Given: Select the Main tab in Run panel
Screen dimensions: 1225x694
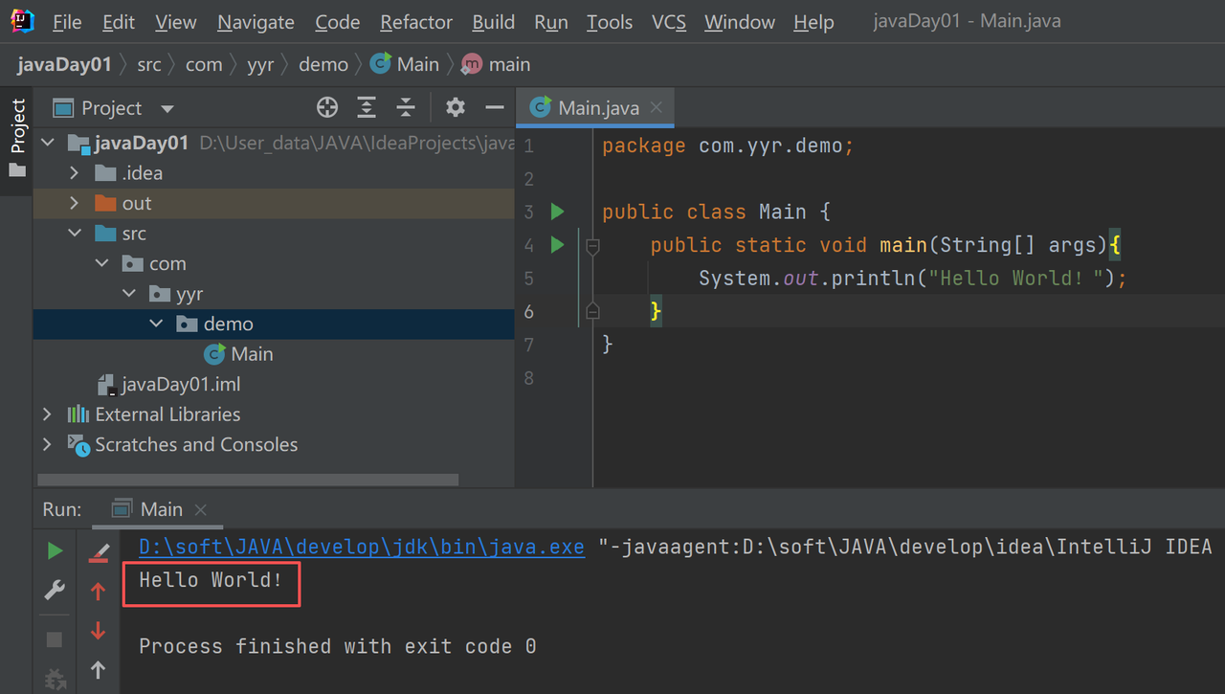Looking at the screenshot, I should pos(159,509).
